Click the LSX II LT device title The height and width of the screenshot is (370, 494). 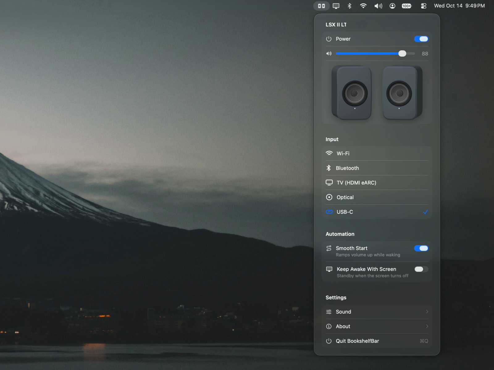tap(336, 25)
